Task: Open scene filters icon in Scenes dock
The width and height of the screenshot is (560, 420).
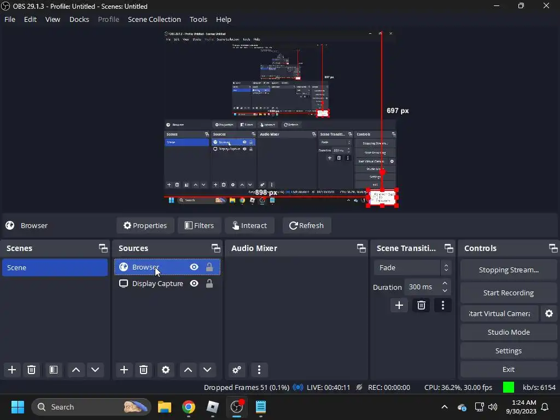Action: click(54, 370)
